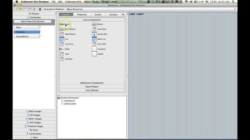Switch to the Palette tab
Screen dimensions: 250x140
pyautogui.click(x=66, y=14)
